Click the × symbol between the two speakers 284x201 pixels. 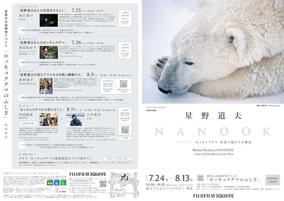pos(62,119)
